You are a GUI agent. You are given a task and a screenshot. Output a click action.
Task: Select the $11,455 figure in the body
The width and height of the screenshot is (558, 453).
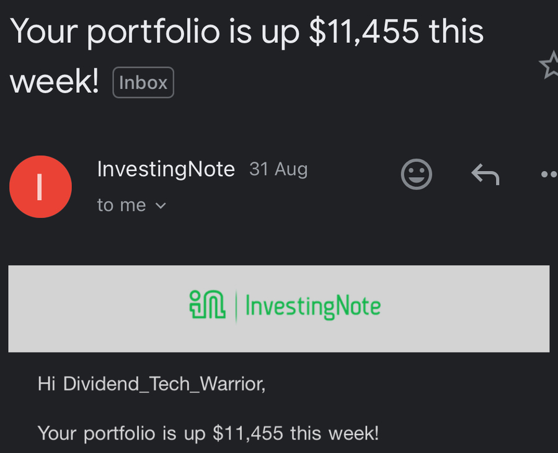pos(247,433)
